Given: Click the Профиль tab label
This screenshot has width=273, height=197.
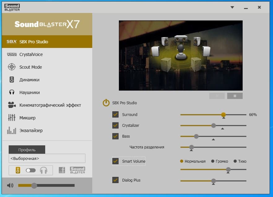Looking at the screenshot, I should [27, 150].
